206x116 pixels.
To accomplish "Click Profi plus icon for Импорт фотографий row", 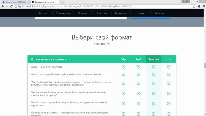I will pyautogui.click(x=138, y=74).
